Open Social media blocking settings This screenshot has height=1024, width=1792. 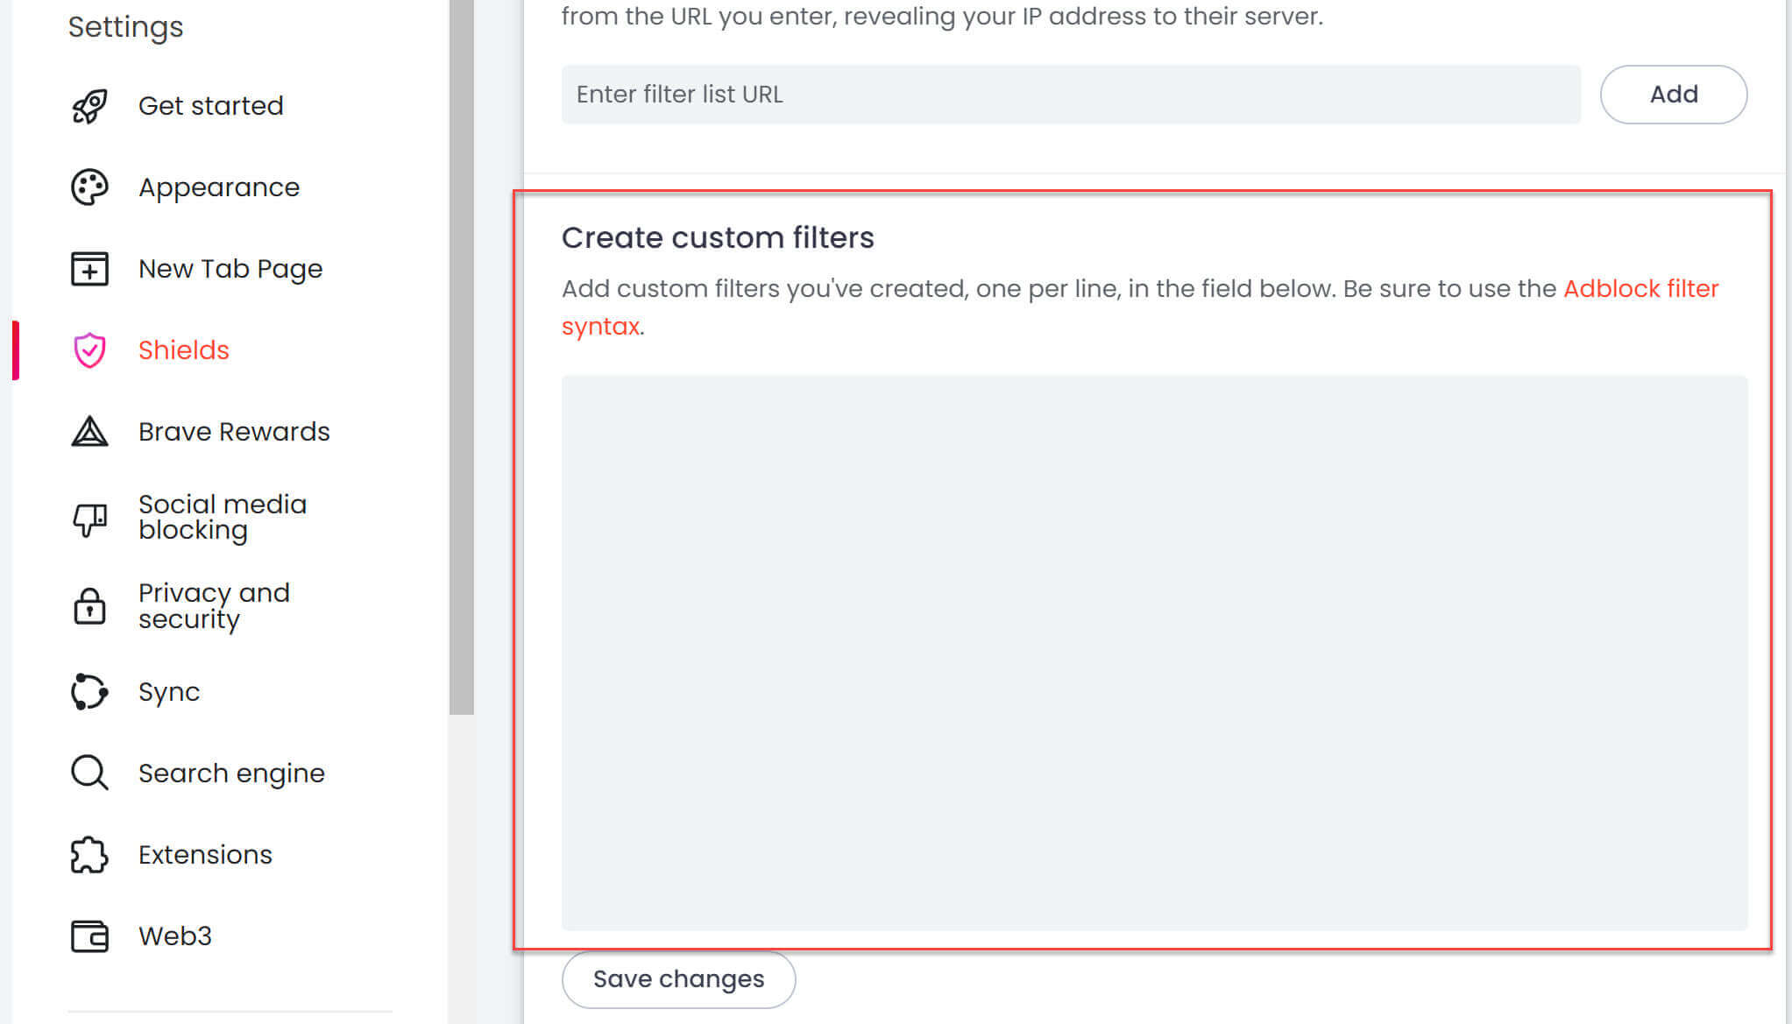pos(223,518)
